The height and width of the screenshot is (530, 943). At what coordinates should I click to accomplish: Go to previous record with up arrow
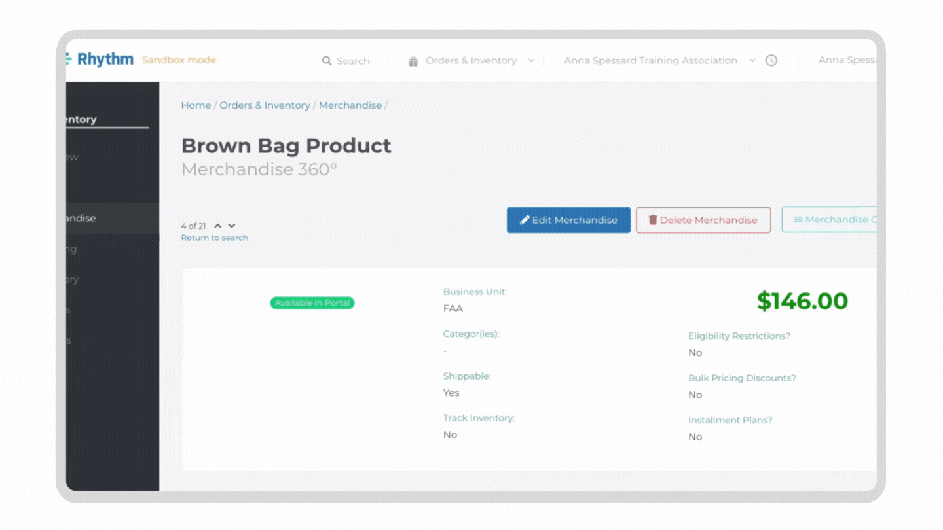tap(218, 226)
